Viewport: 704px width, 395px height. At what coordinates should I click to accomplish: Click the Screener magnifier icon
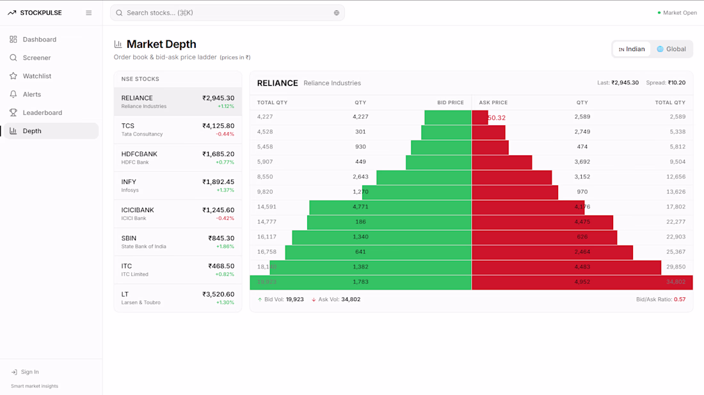click(x=13, y=58)
